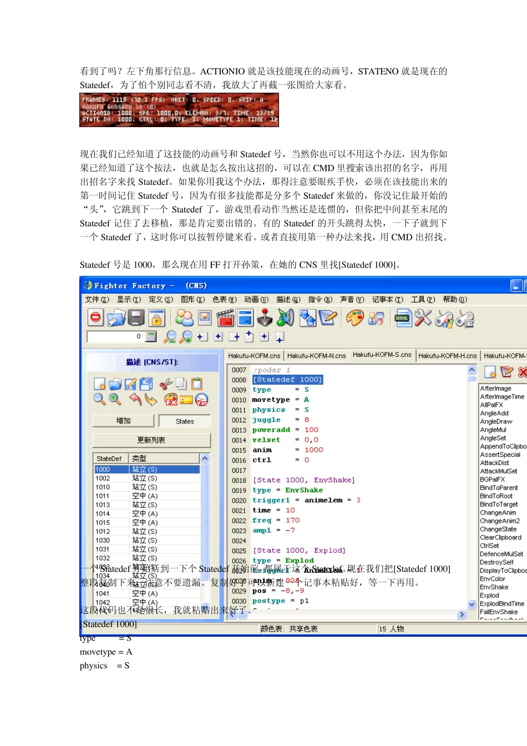Select the blue CNS document editor icon
The height and width of the screenshot is (746, 527).
coord(245,317)
